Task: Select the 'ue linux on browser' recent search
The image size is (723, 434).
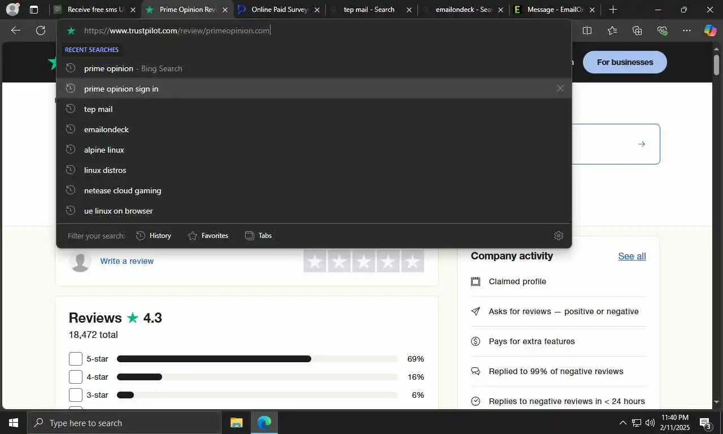Action: click(314, 211)
